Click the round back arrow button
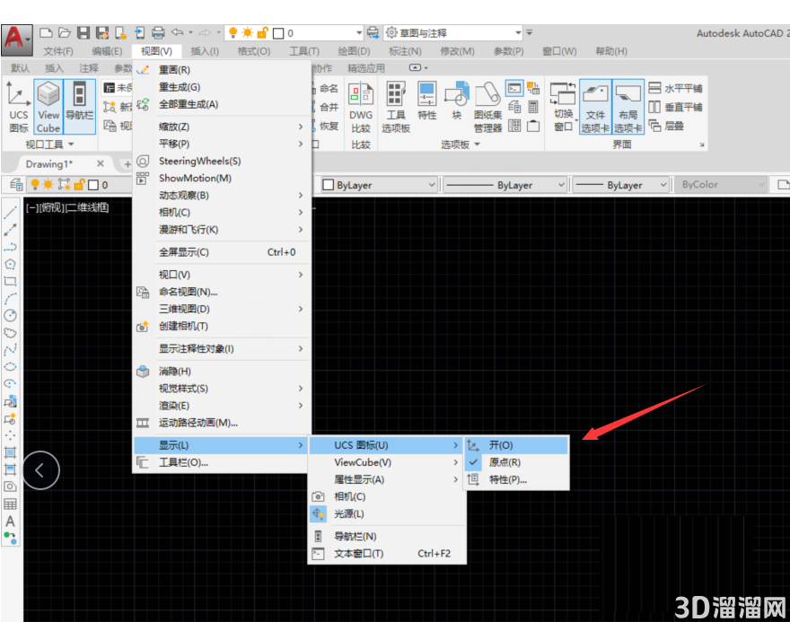 (x=40, y=470)
